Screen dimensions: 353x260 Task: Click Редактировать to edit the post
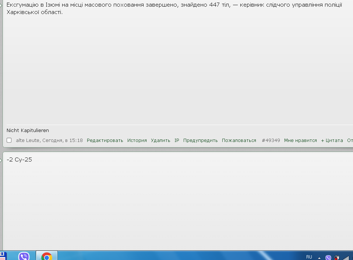click(105, 140)
